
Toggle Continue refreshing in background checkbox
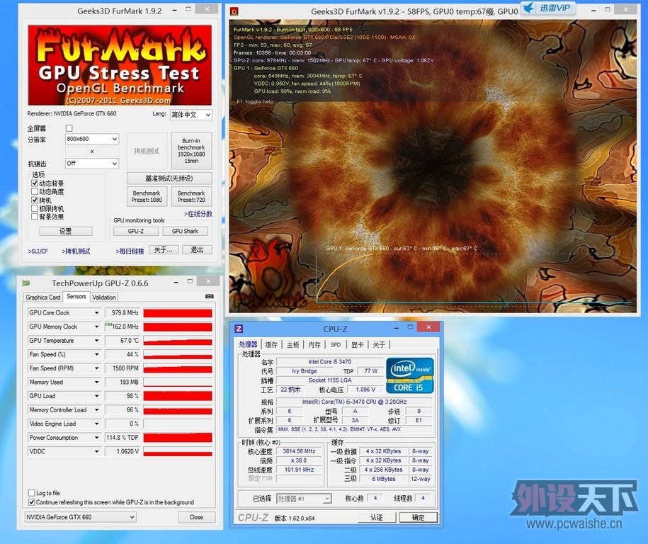[x=31, y=502]
